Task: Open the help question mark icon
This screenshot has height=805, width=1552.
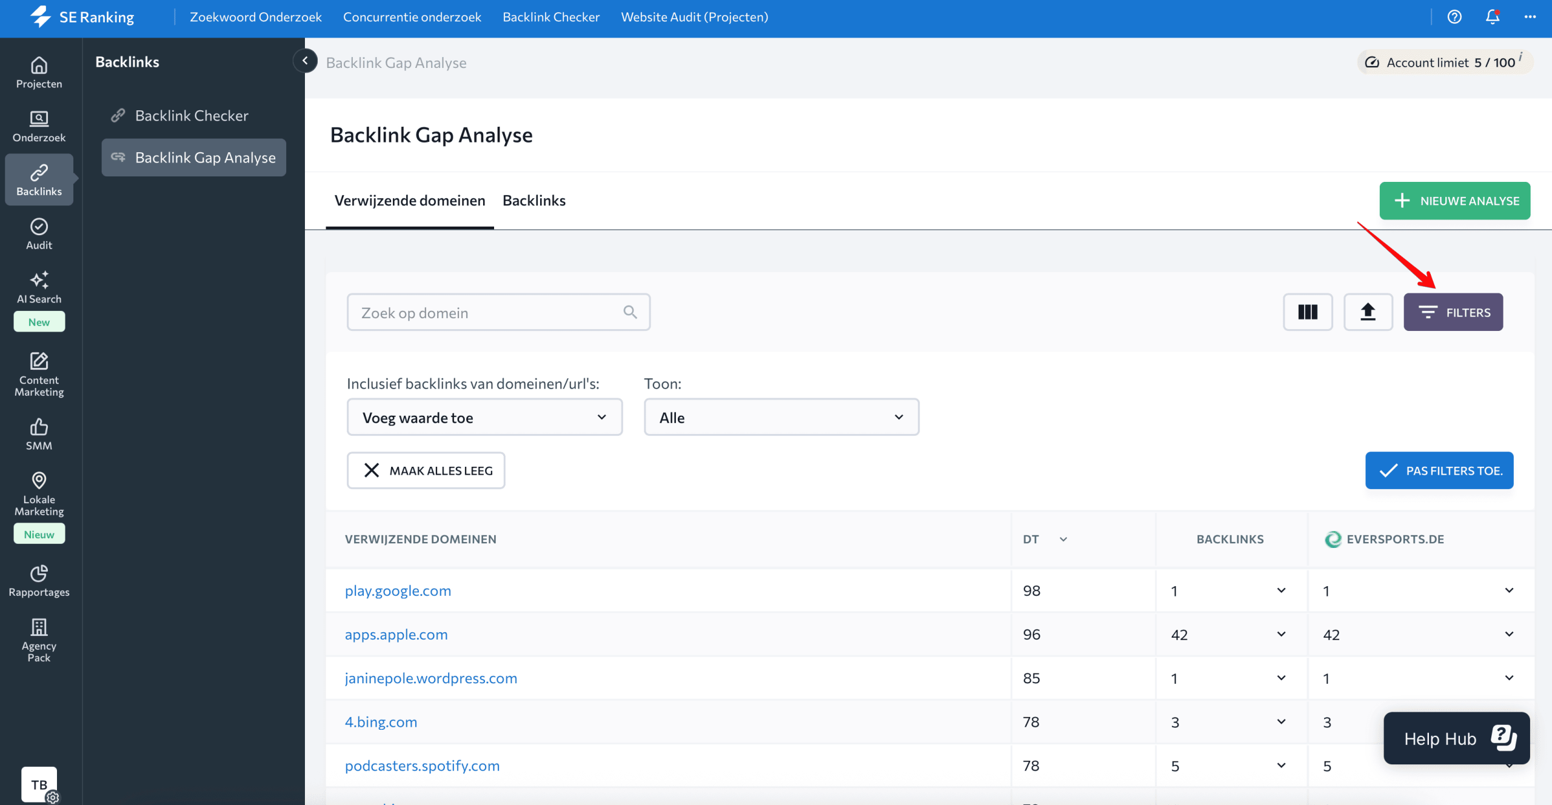Action: (1454, 17)
